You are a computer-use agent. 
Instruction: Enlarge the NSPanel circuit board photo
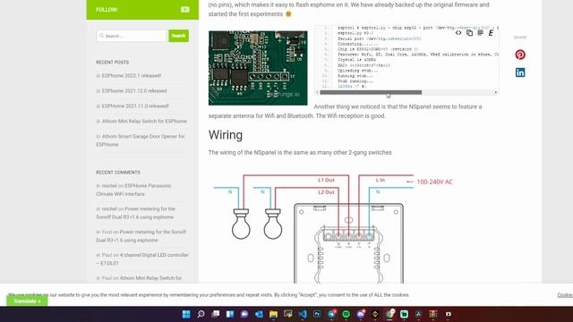point(258,68)
